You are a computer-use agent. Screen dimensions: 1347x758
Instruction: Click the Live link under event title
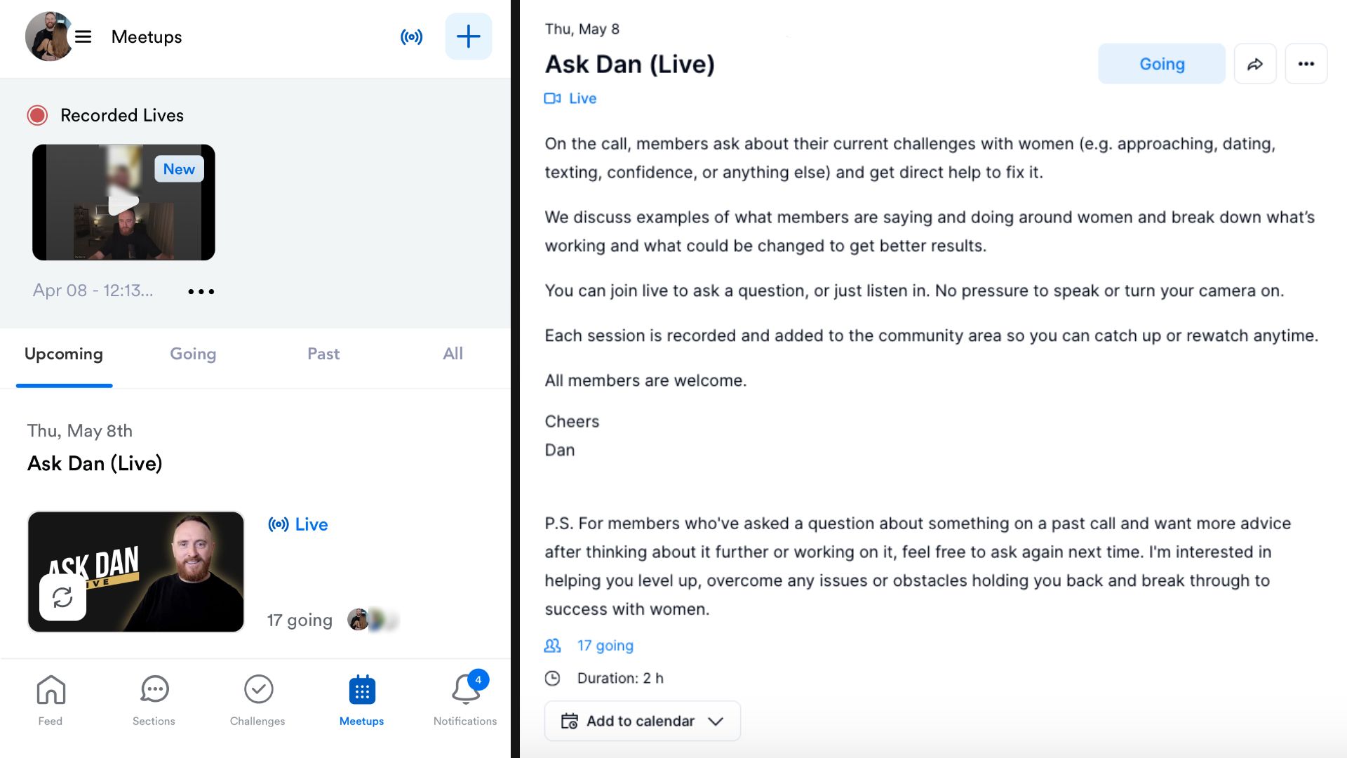coord(582,98)
